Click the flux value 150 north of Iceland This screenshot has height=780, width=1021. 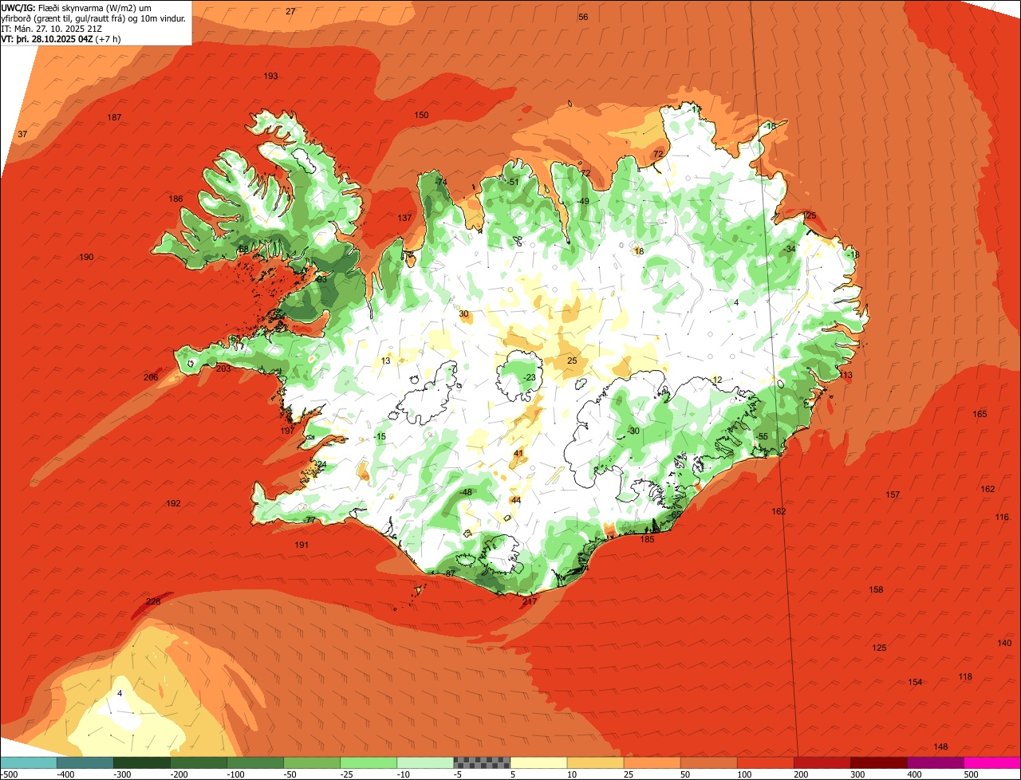(421, 115)
